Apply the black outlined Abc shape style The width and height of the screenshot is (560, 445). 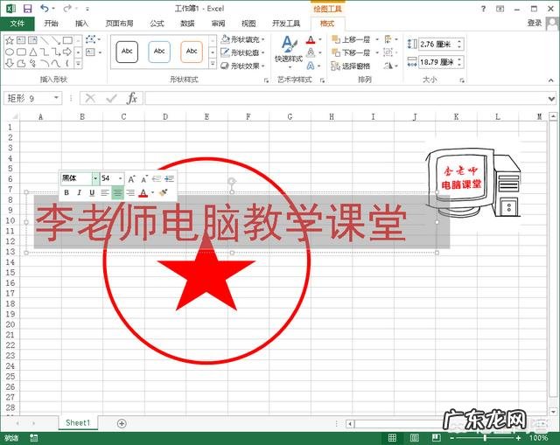click(127, 52)
